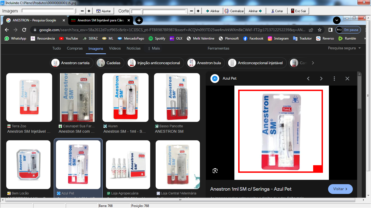Open the SEFAZ bookmark

pyautogui.click(x=90, y=38)
